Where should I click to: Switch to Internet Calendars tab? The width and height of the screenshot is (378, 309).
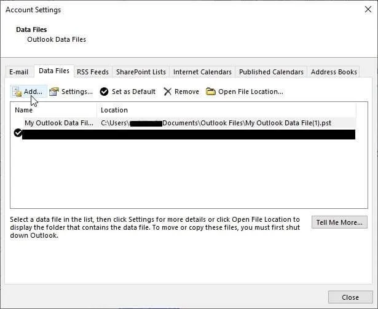coord(202,72)
